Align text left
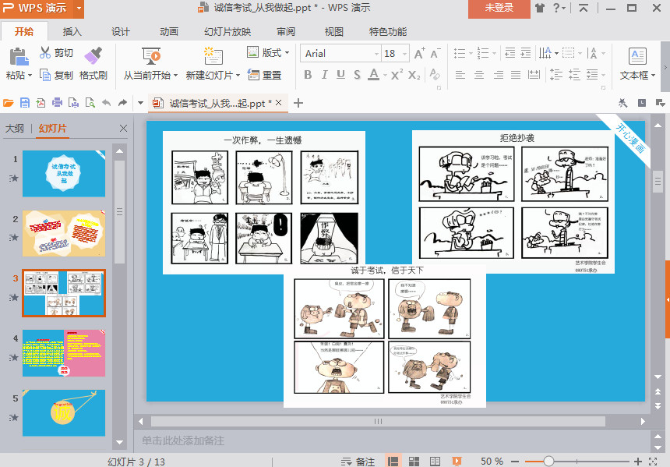This screenshot has height=467, width=670. pos(460,75)
